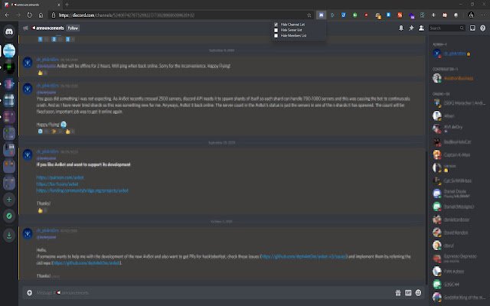Select the announcements browser tab

(x=32, y=5)
